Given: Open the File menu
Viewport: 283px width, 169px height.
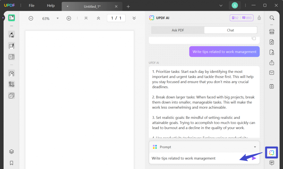Looking at the screenshot, I should (x=31, y=5).
